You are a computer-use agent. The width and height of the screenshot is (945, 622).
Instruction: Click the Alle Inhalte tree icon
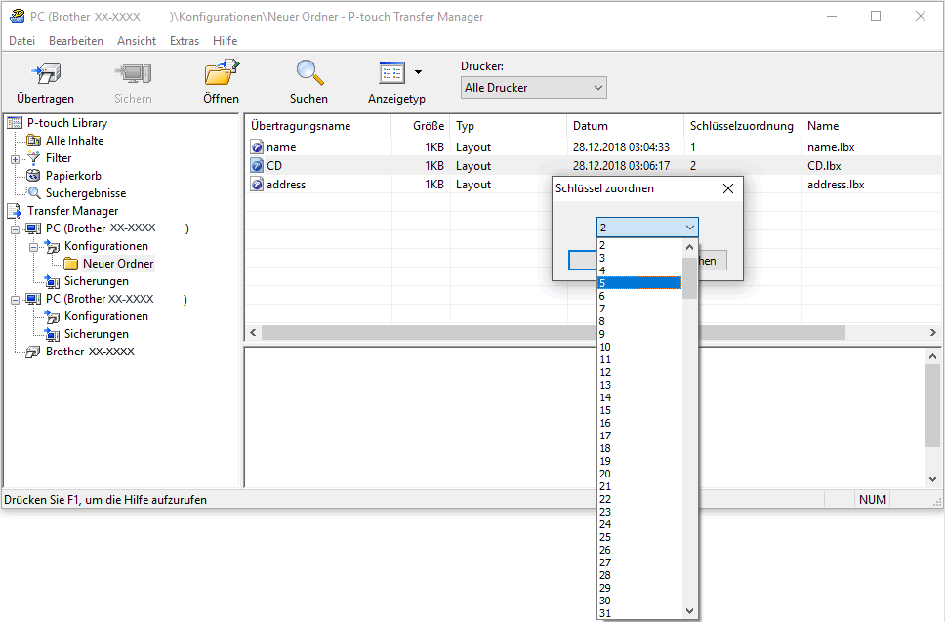34,141
